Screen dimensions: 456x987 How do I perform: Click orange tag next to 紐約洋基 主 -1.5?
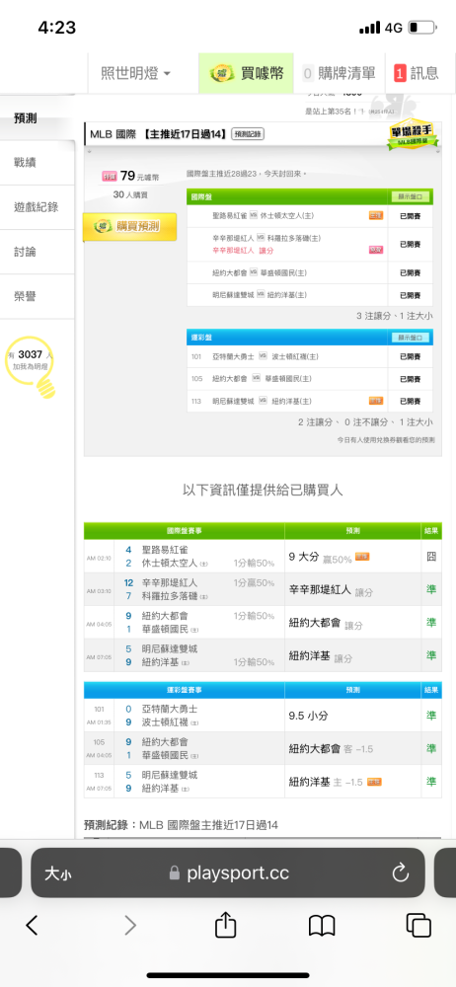point(375,782)
